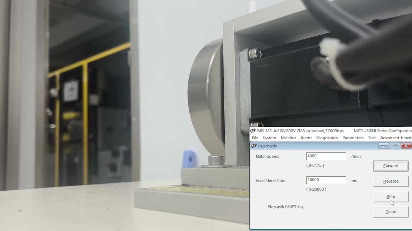Open the Monitor menu
The height and width of the screenshot is (231, 412).
[x=288, y=138]
